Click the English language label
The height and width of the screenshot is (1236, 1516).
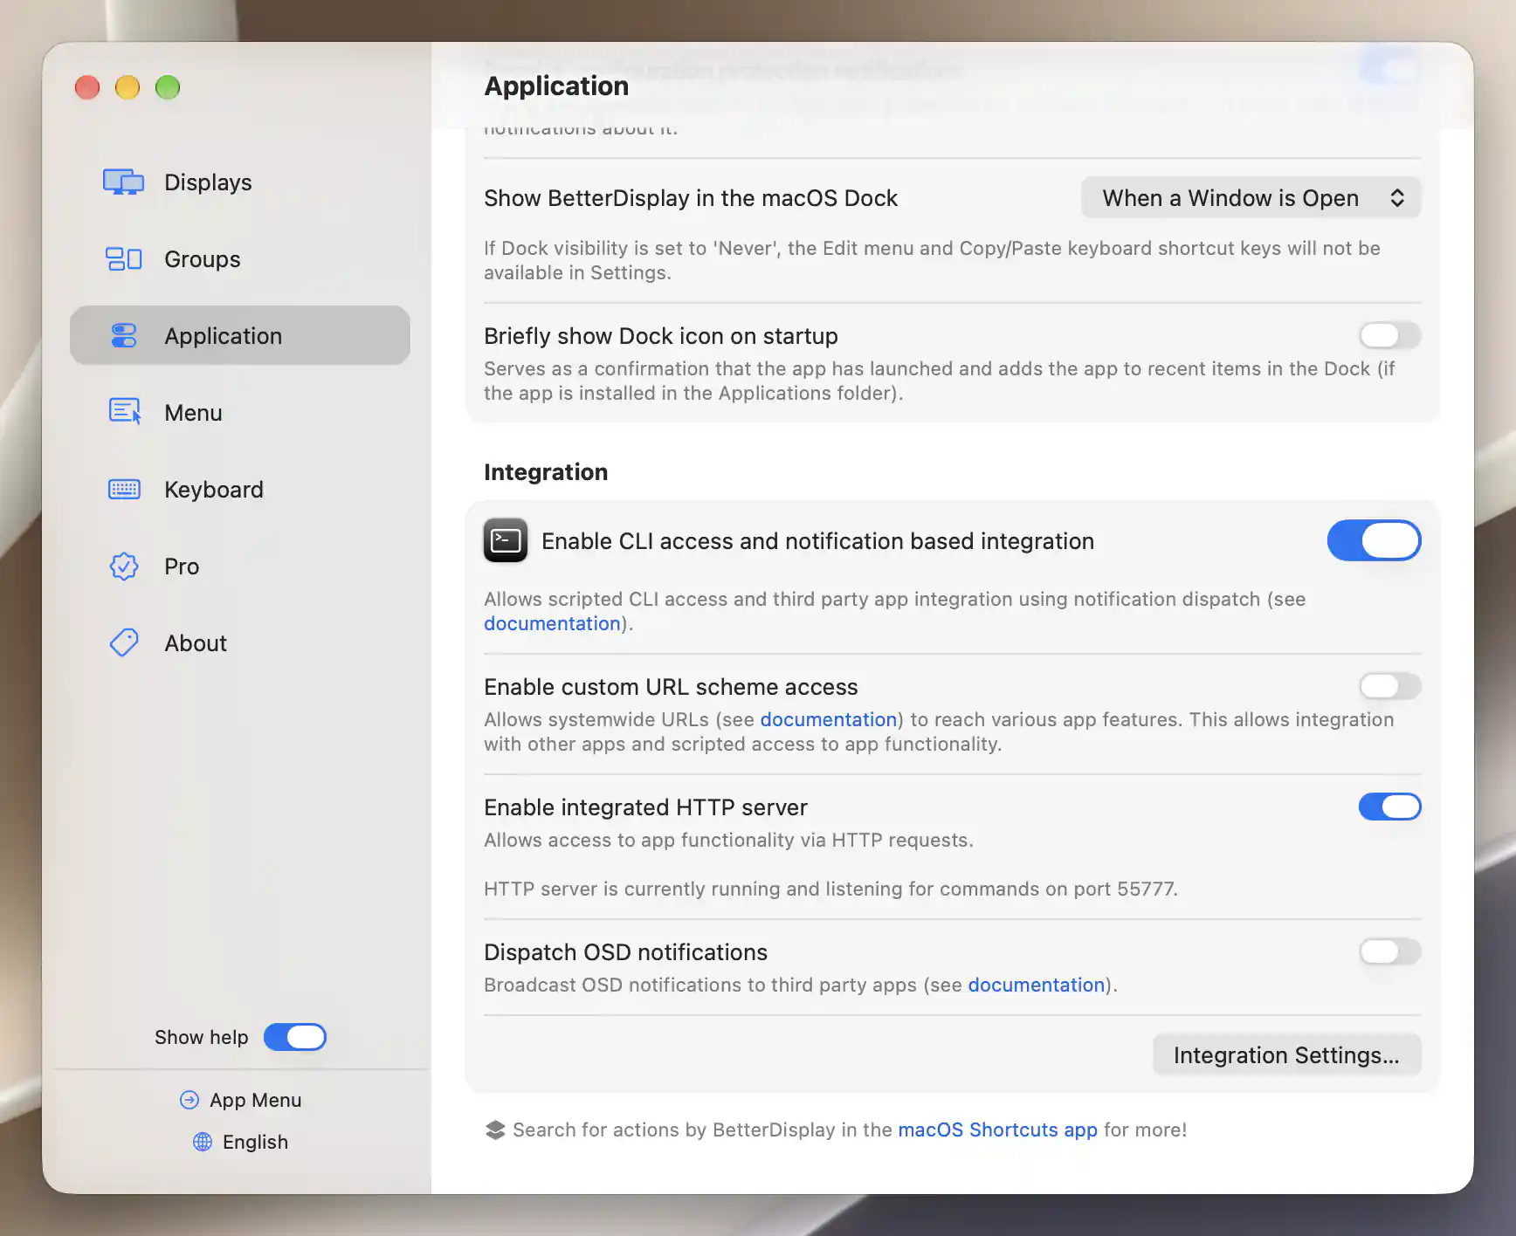coord(255,1142)
